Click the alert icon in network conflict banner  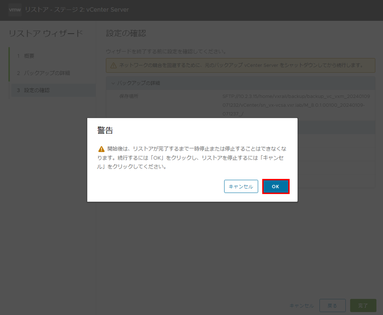coord(114,66)
